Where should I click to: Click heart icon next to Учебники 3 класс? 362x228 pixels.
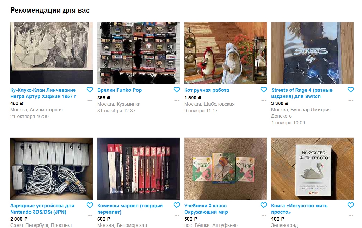pos(264,205)
